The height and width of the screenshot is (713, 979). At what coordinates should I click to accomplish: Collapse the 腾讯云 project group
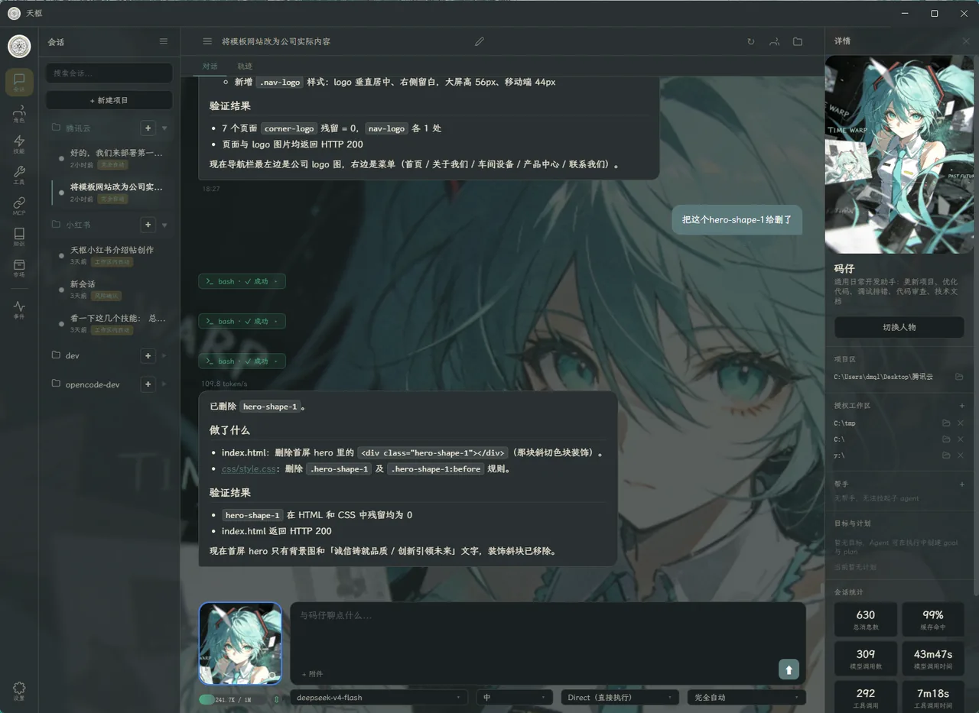tap(164, 128)
